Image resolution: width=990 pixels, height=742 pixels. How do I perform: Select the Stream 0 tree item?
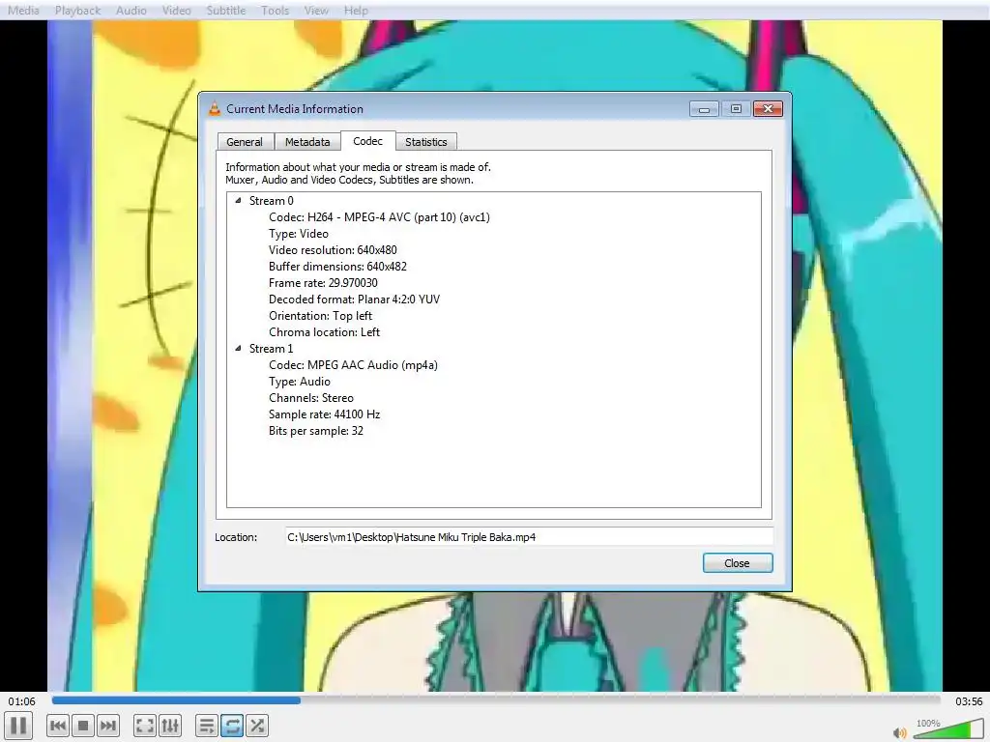(272, 201)
